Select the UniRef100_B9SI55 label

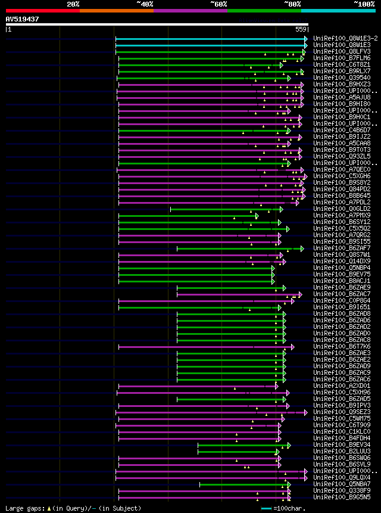[x=342, y=241]
